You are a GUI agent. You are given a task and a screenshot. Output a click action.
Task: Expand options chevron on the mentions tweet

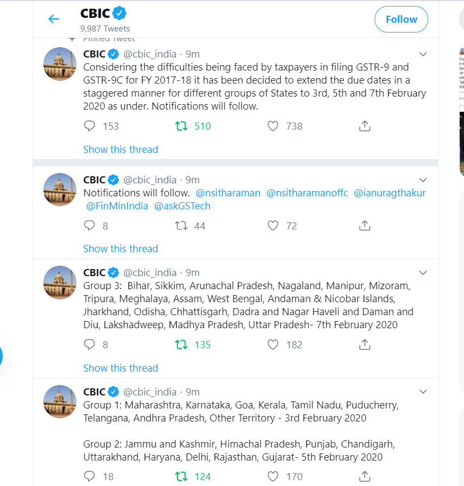coord(423,180)
